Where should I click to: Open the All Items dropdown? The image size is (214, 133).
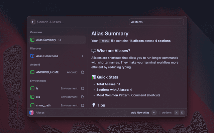(x=156, y=22)
